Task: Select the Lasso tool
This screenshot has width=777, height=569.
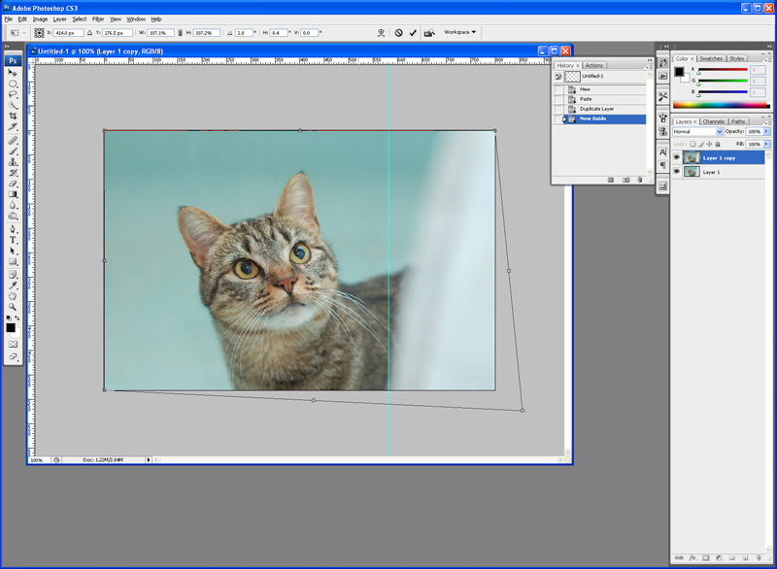Action: 13,94
